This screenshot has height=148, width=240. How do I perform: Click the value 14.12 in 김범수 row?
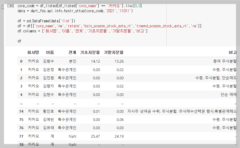tap(95, 61)
